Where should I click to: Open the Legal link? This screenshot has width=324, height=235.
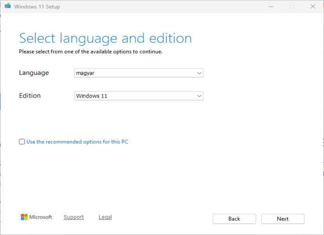click(105, 217)
